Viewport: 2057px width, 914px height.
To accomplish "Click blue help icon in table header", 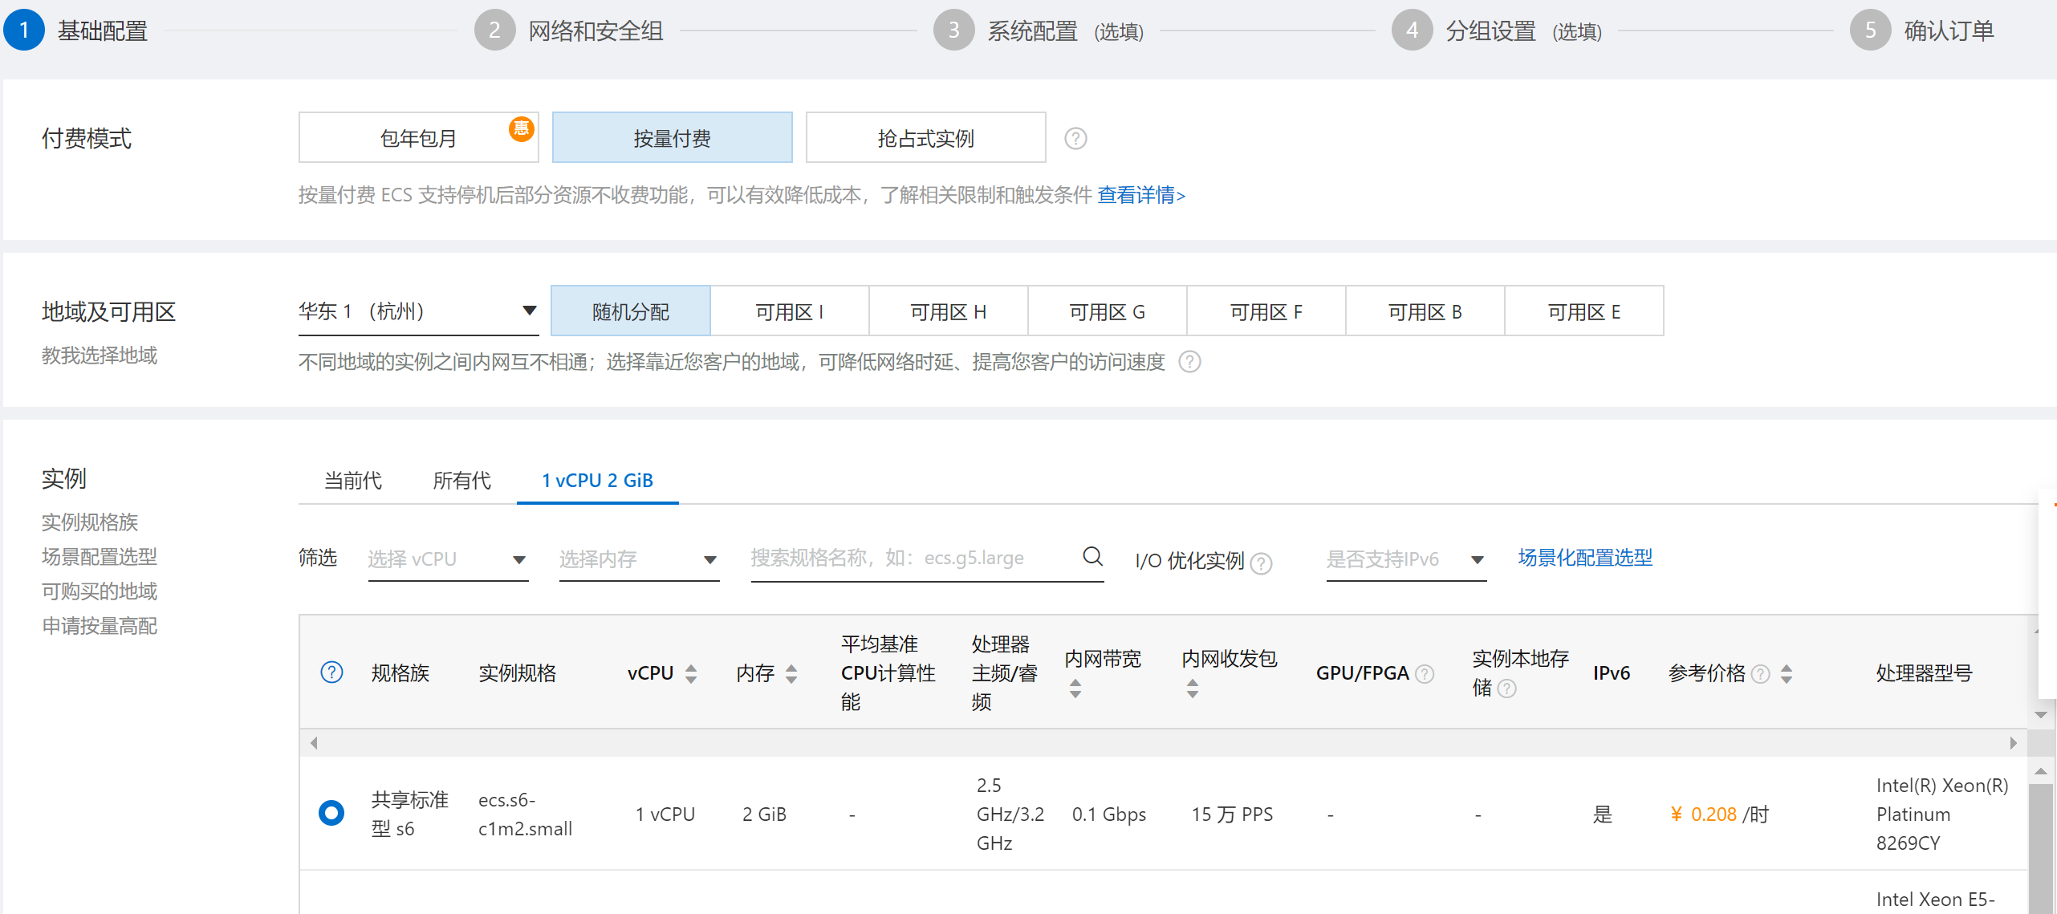I will [x=331, y=672].
